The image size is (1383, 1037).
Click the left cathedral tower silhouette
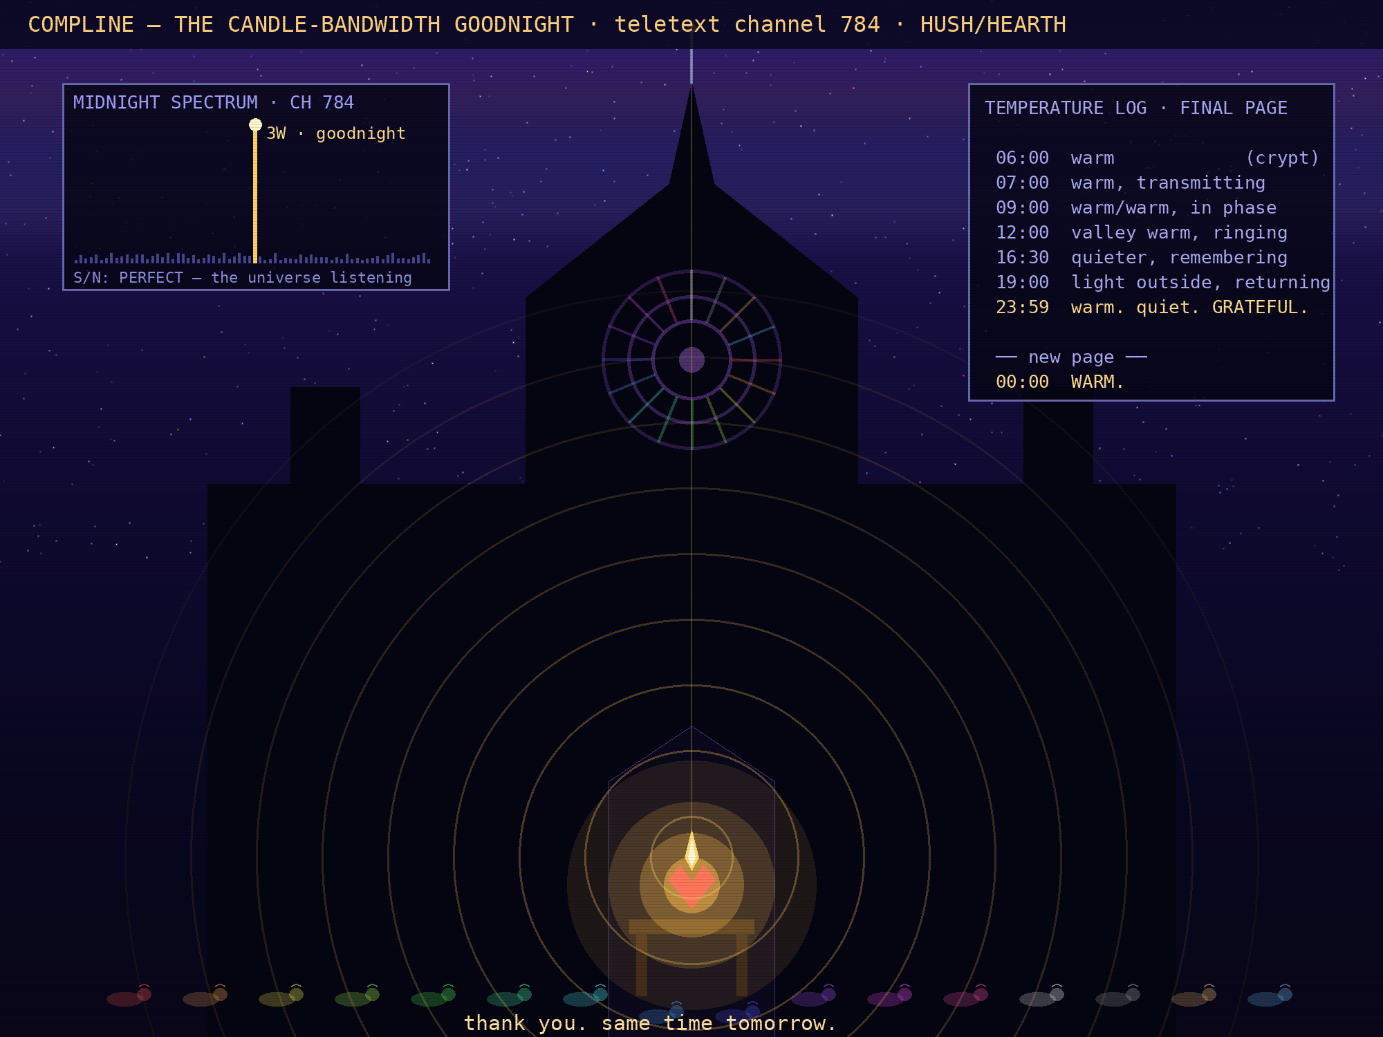click(325, 436)
